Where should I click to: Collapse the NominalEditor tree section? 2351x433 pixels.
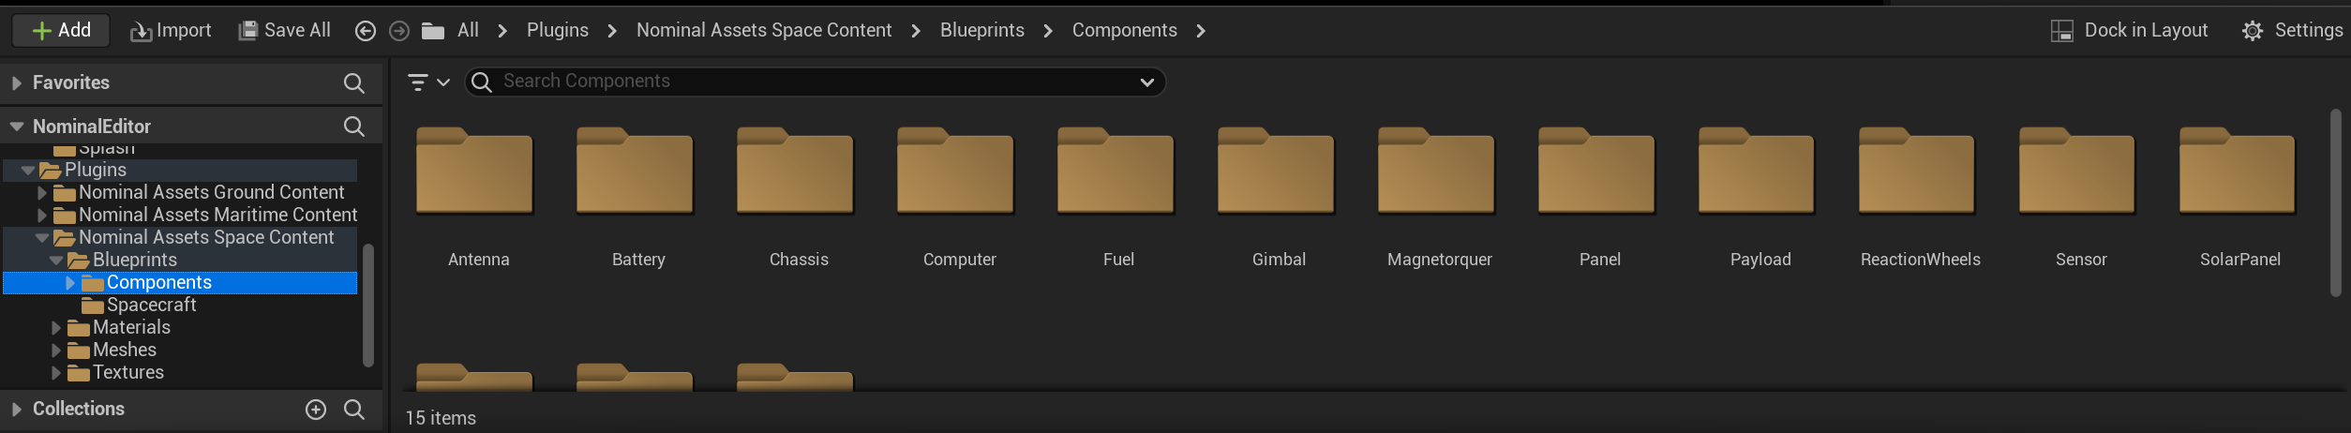pyautogui.click(x=16, y=127)
